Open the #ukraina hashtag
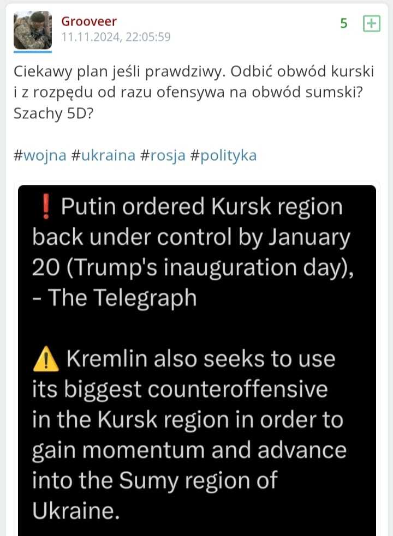This screenshot has height=536, width=393. 103,155
